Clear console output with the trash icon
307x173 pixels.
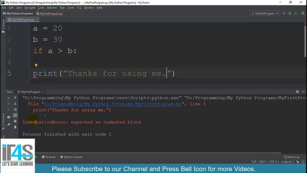click(x=15, y=127)
